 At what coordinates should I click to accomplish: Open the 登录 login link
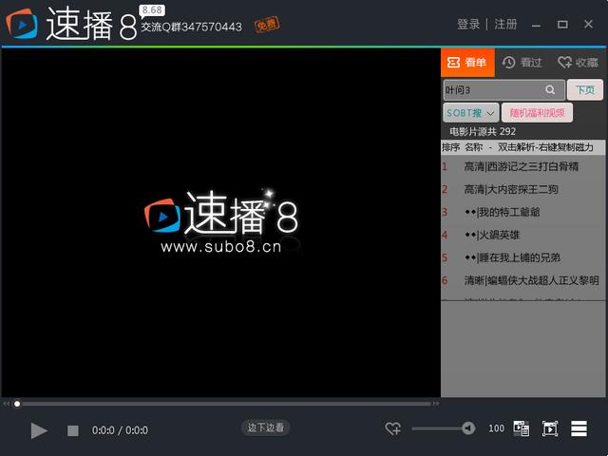coord(468,24)
